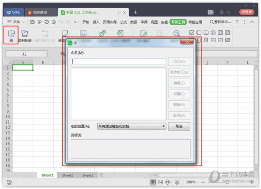The image size is (261, 189).
Task: Toggle design mode with the pencil-ruler icon
Action: click(x=143, y=33)
